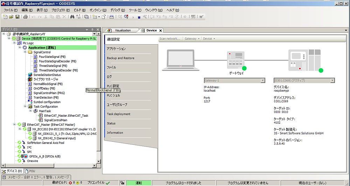Click the pin icon on Devices panel
Image resolution: width=350 pixels, height=186 pixels.
92,29
